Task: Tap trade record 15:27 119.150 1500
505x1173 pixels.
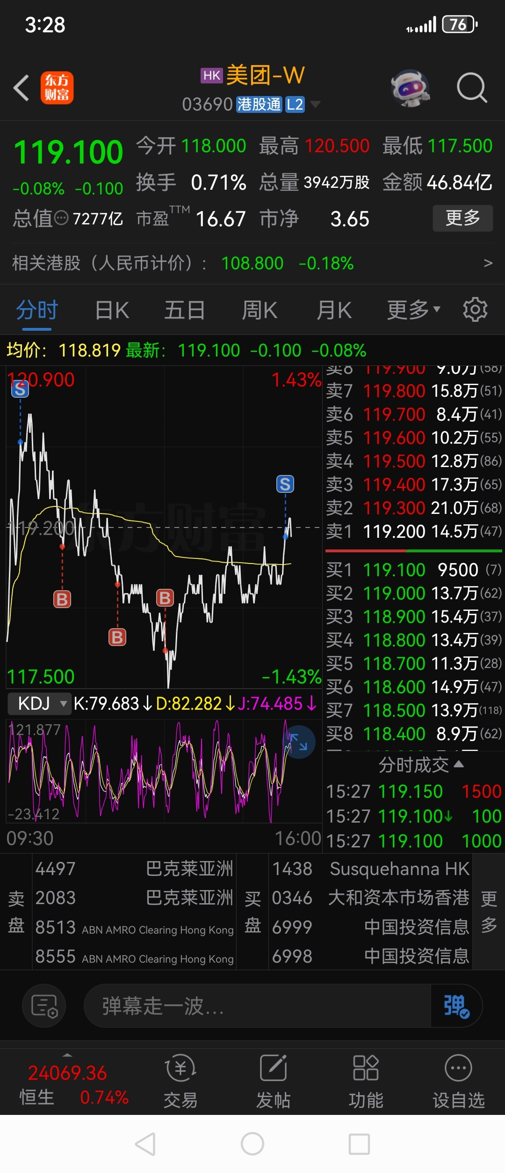Action: point(414,791)
